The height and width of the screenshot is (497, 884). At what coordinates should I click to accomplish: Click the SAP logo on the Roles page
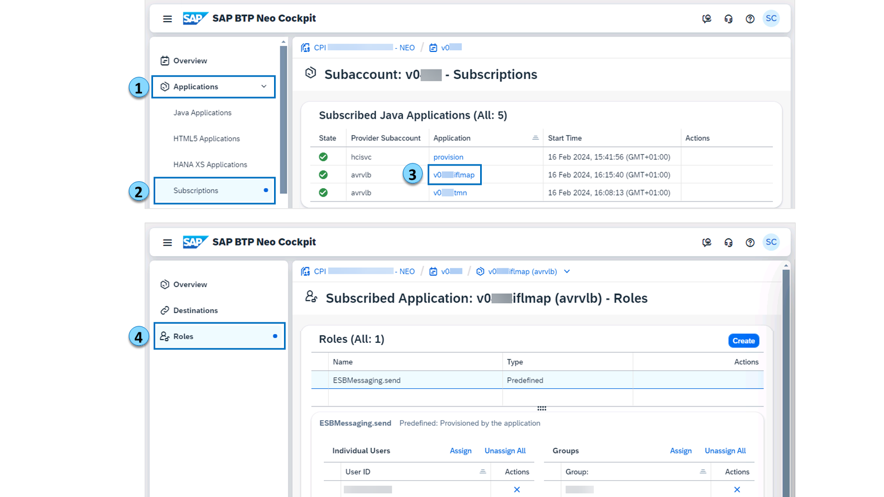tap(195, 242)
